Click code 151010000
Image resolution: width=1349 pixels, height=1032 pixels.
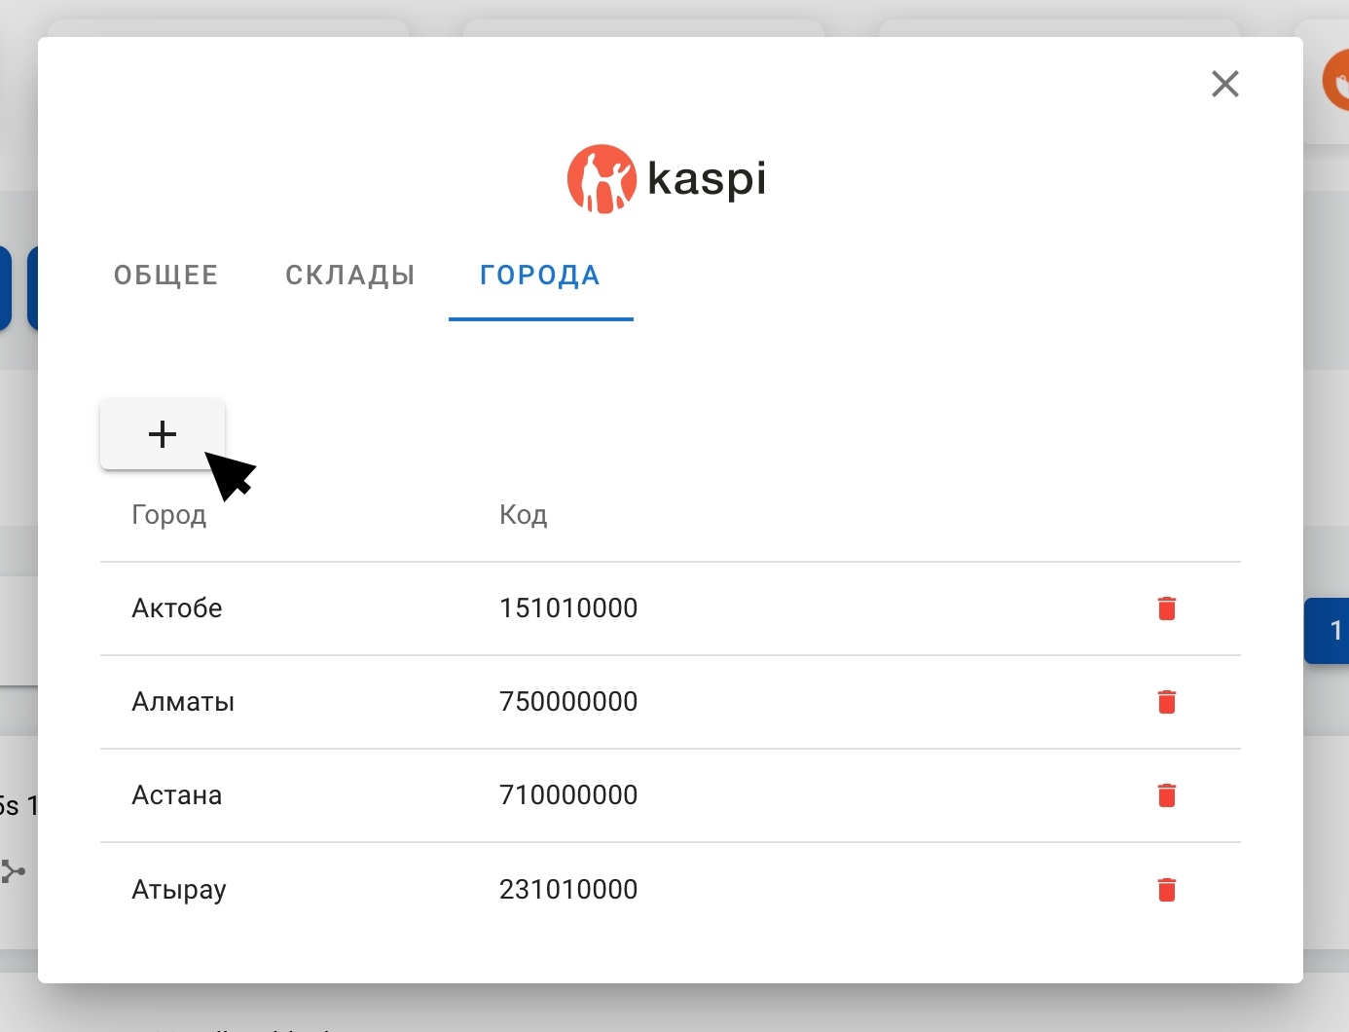click(x=568, y=608)
